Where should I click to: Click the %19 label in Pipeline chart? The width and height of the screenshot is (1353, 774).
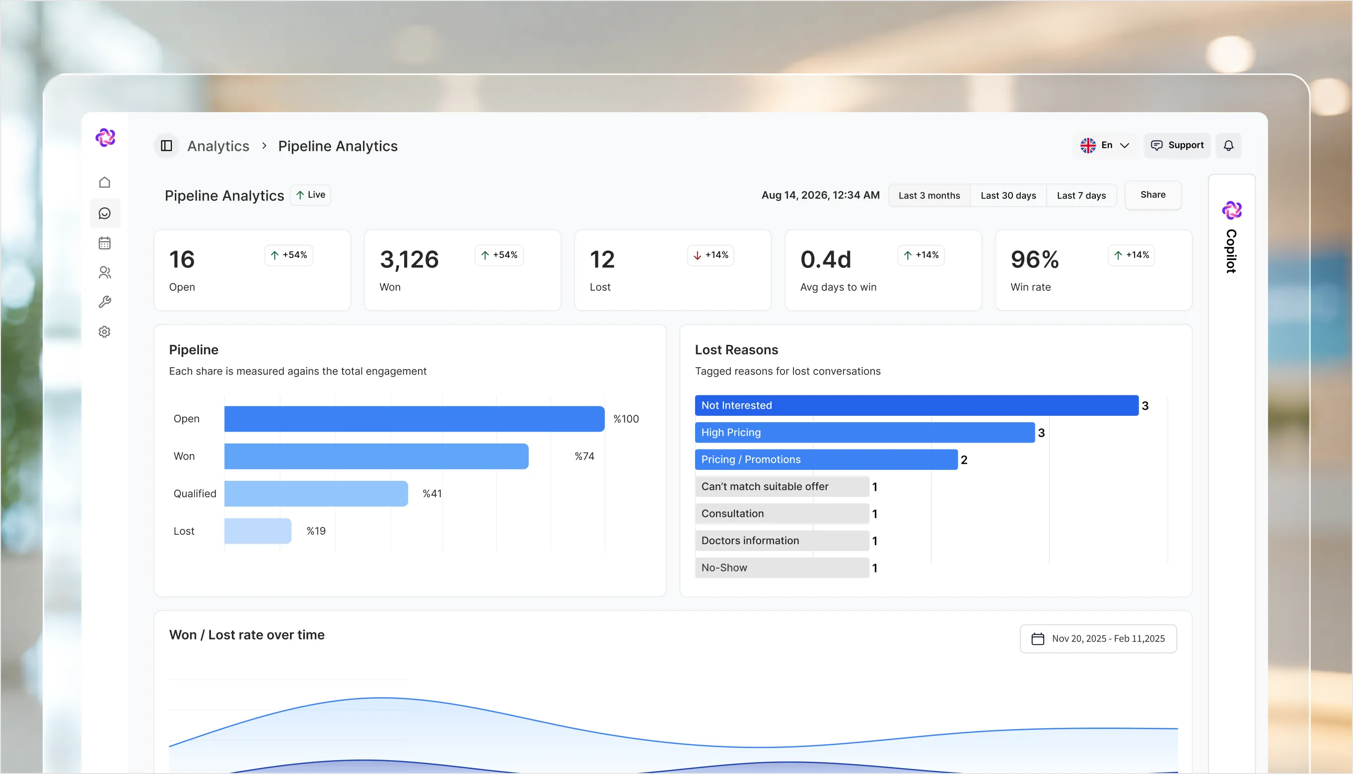(316, 531)
